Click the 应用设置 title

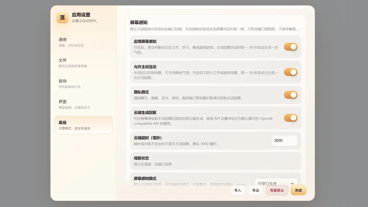click(x=81, y=15)
